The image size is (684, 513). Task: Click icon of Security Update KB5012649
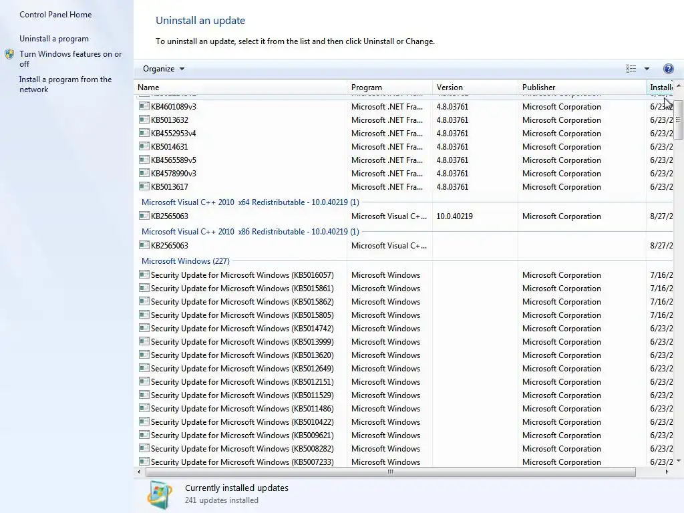click(x=144, y=368)
